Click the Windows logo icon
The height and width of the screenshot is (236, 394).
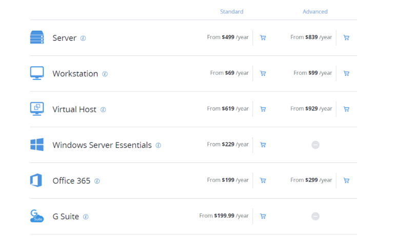37,144
